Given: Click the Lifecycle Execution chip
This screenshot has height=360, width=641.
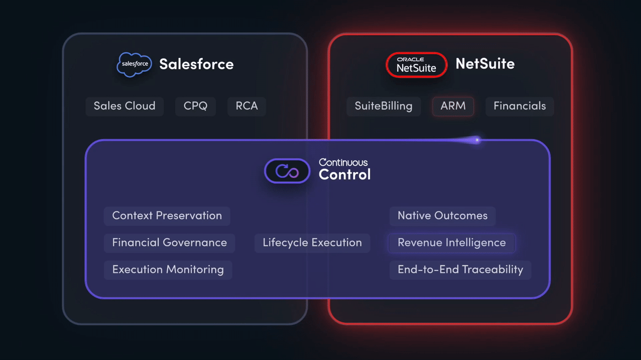Looking at the screenshot, I should 312,243.
